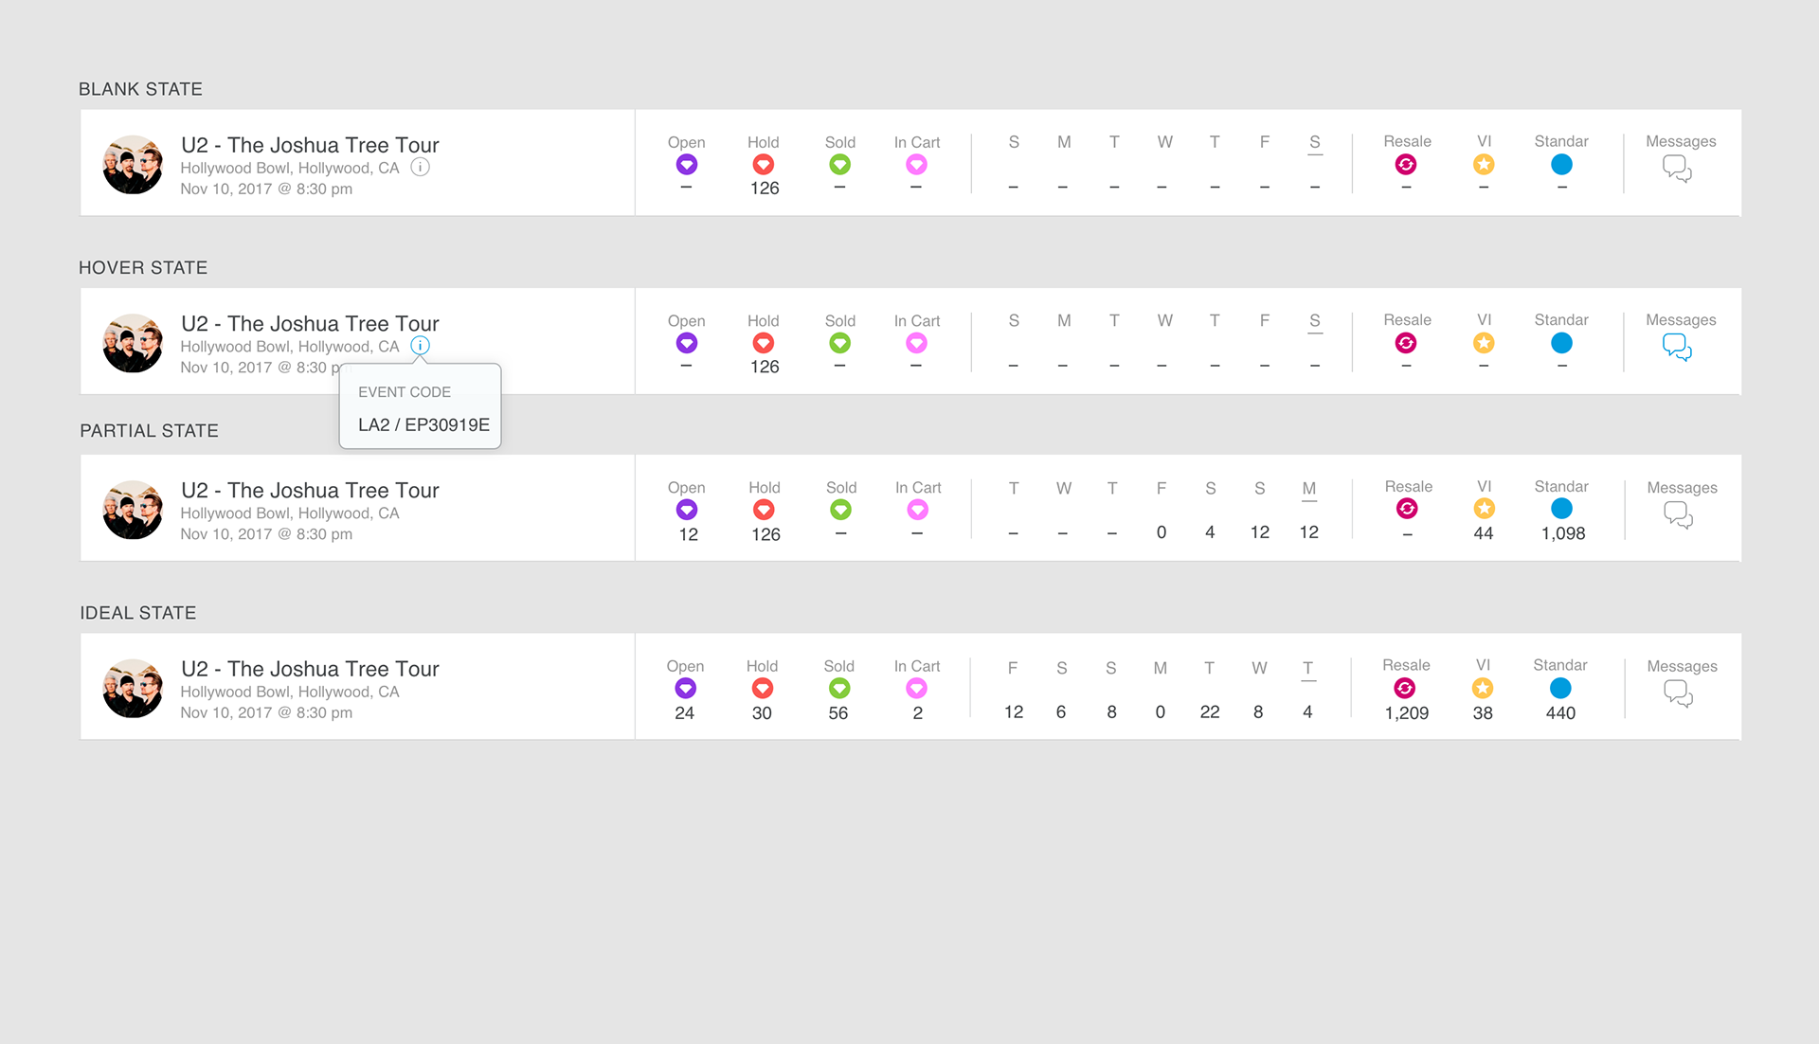Click the info icon in Hover State row

click(x=420, y=346)
